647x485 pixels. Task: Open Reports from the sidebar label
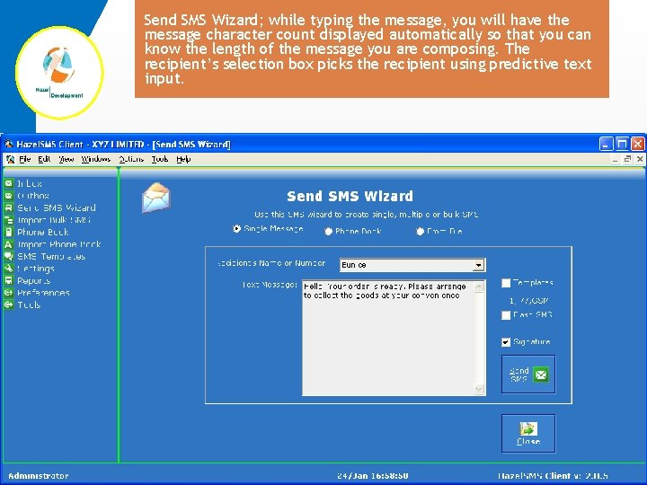[34, 281]
